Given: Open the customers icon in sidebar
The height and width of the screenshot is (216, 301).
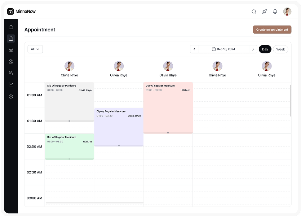Looking at the screenshot, I should point(11,62).
